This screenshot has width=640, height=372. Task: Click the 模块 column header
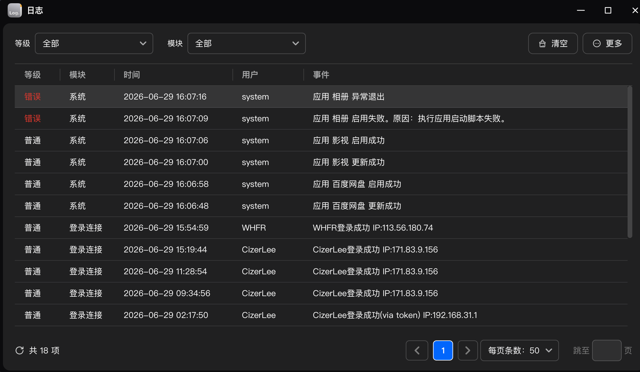(77, 75)
